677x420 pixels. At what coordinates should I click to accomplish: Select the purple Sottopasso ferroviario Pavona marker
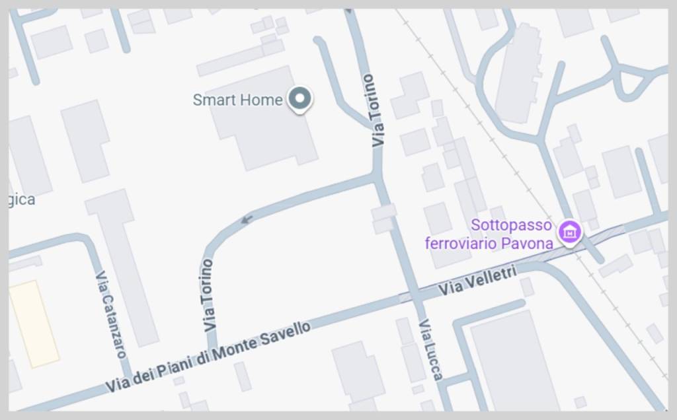click(570, 233)
